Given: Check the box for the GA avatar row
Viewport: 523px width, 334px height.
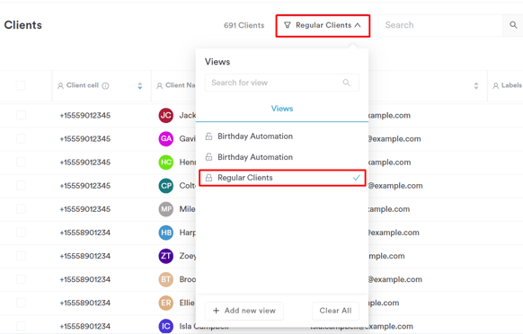Looking at the screenshot, I should pyautogui.click(x=21, y=138).
